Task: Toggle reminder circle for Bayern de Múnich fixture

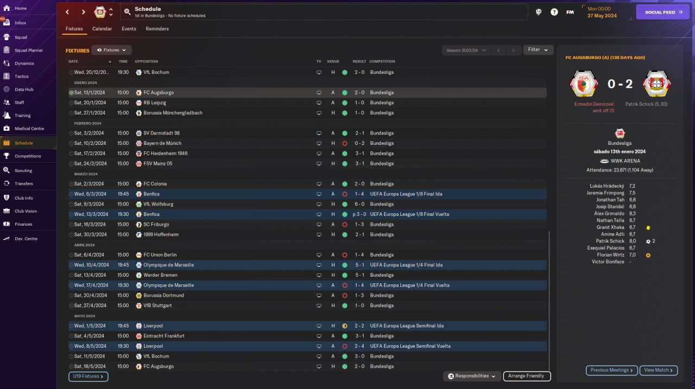Action: pos(71,143)
